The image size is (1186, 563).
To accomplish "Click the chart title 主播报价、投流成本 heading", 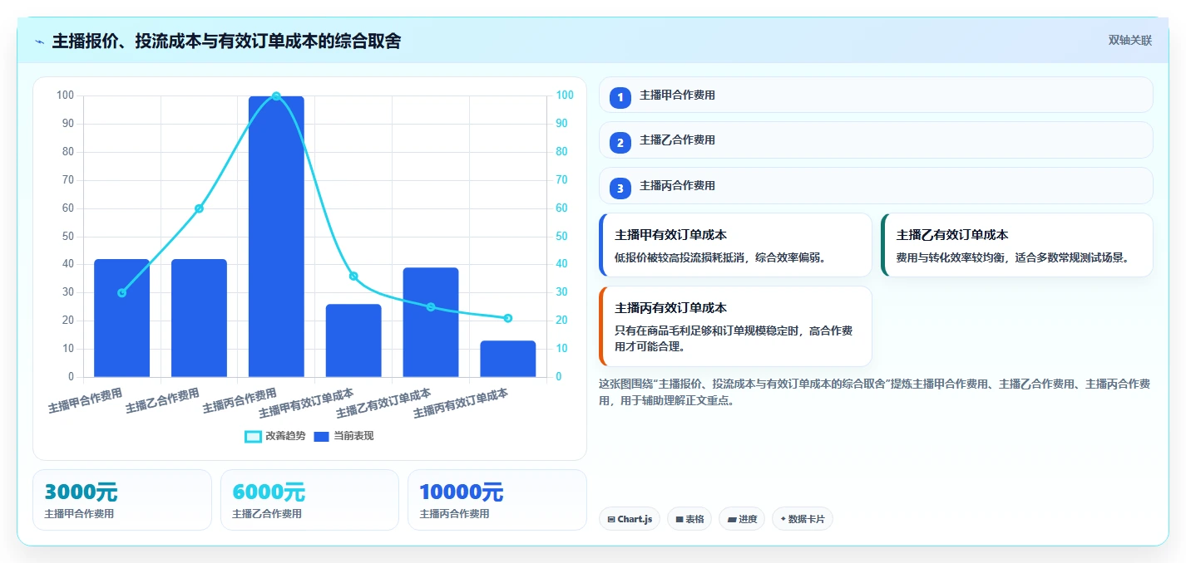I will click(x=226, y=42).
